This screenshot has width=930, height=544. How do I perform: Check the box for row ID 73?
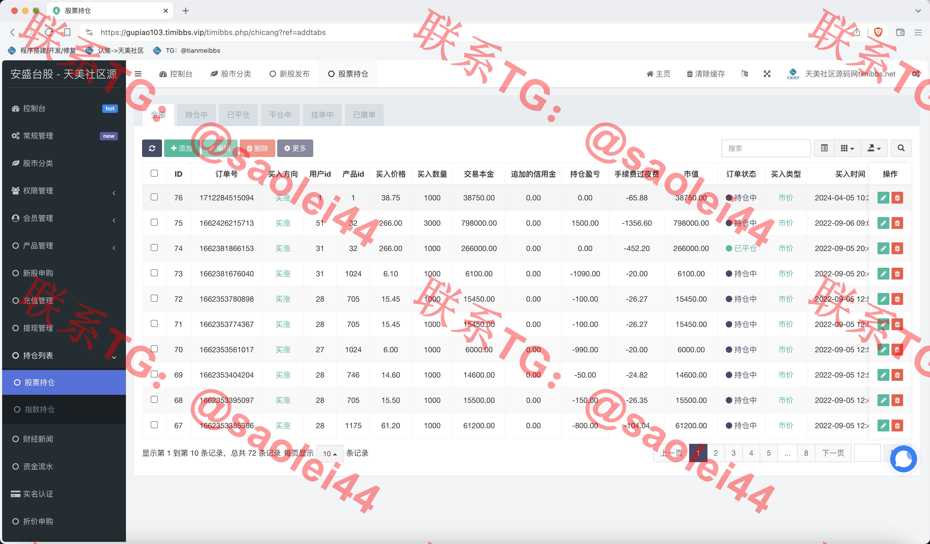(x=154, y=273)
